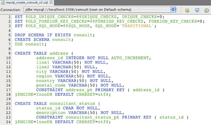Click the 'region' column name
Image resolution: width=211 pixels, height=125 pixels.
tap(44, 76)
